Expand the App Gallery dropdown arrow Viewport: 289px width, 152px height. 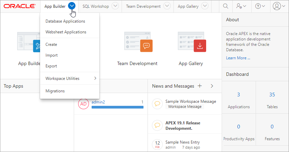point(205,6)
